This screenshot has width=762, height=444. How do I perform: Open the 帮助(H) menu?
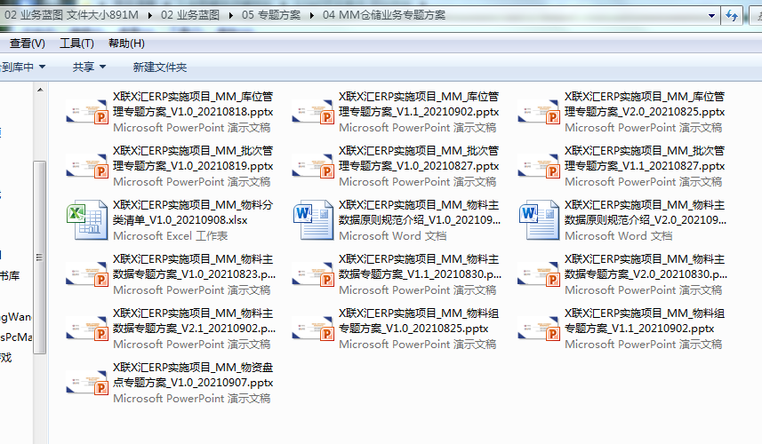[126, 44]
